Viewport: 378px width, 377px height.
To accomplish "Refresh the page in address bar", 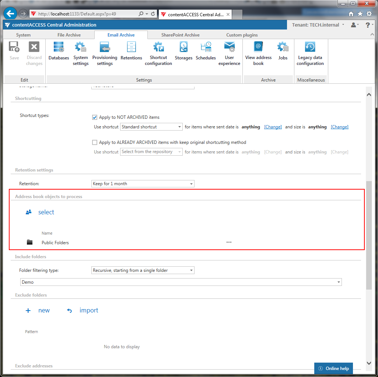I will point(153,14).
